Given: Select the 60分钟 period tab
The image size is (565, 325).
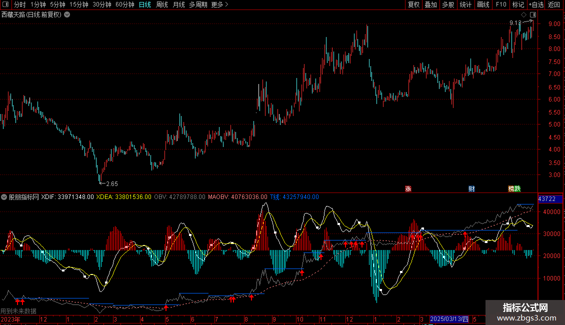Looking at the screenshot, I should pyautogui.click(x=124, y=4).
